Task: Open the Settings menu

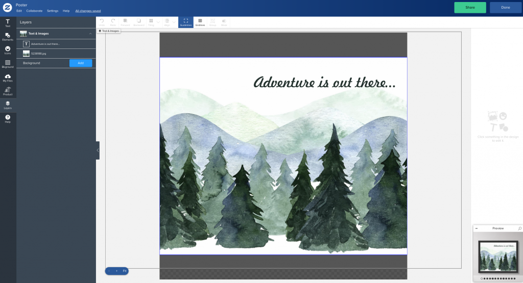Action: [x=53, y=11]
